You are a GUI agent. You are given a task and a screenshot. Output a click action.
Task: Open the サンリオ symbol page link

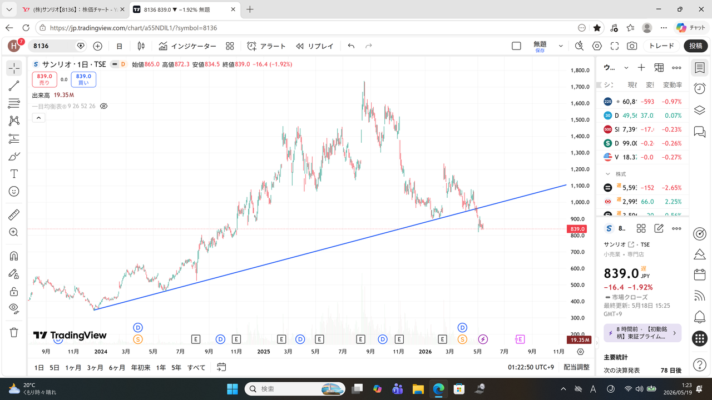click(620, 244)
